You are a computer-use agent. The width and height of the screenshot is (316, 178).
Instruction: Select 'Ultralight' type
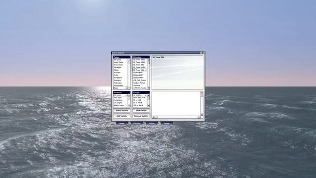(118, 67)
